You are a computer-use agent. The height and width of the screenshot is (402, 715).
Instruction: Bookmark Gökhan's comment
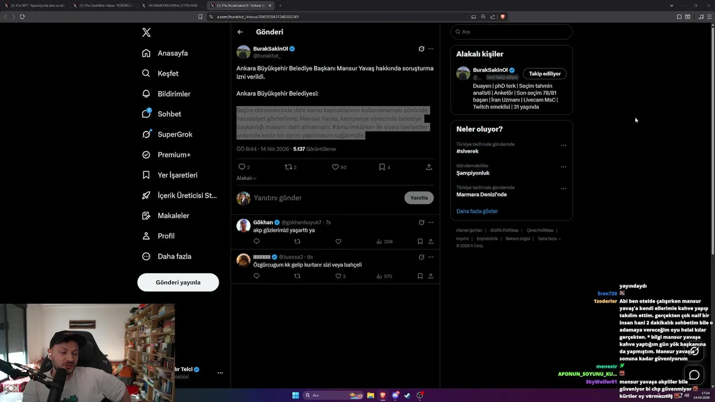point(420,241)
